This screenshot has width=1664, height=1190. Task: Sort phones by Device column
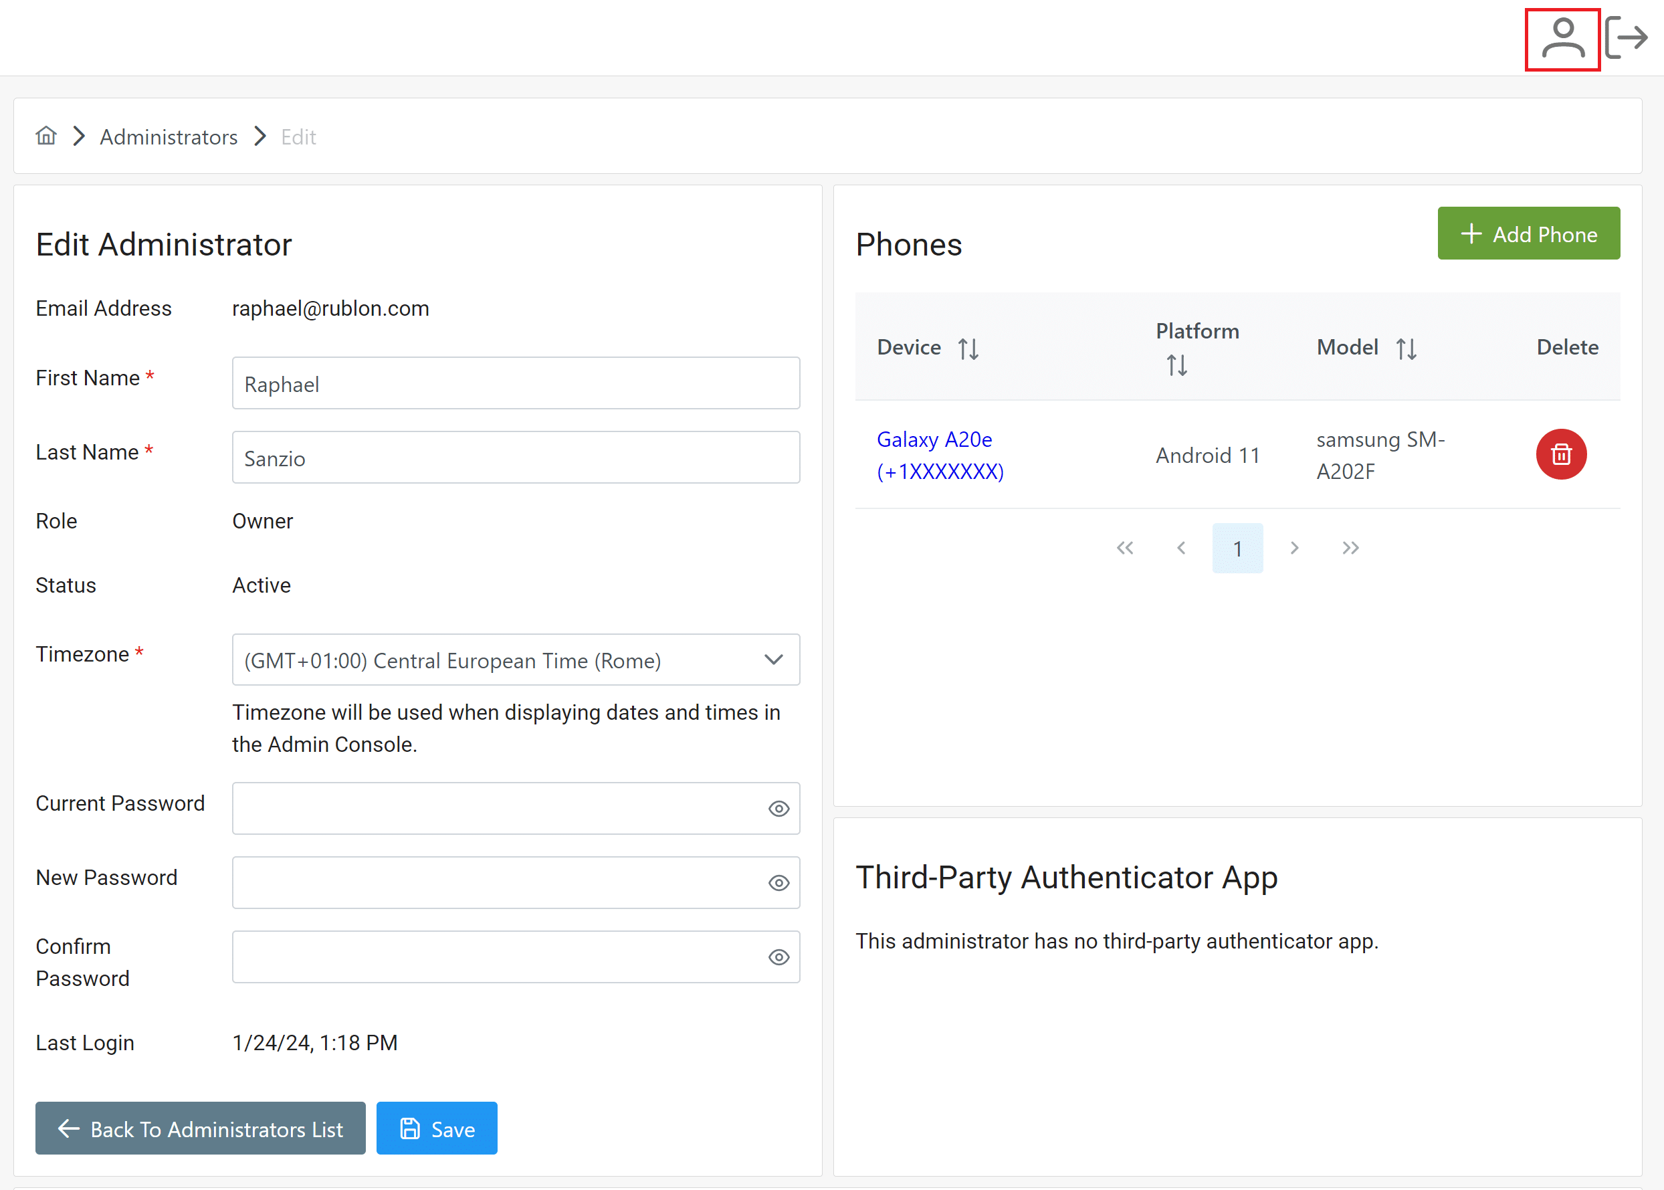(968, 348)
